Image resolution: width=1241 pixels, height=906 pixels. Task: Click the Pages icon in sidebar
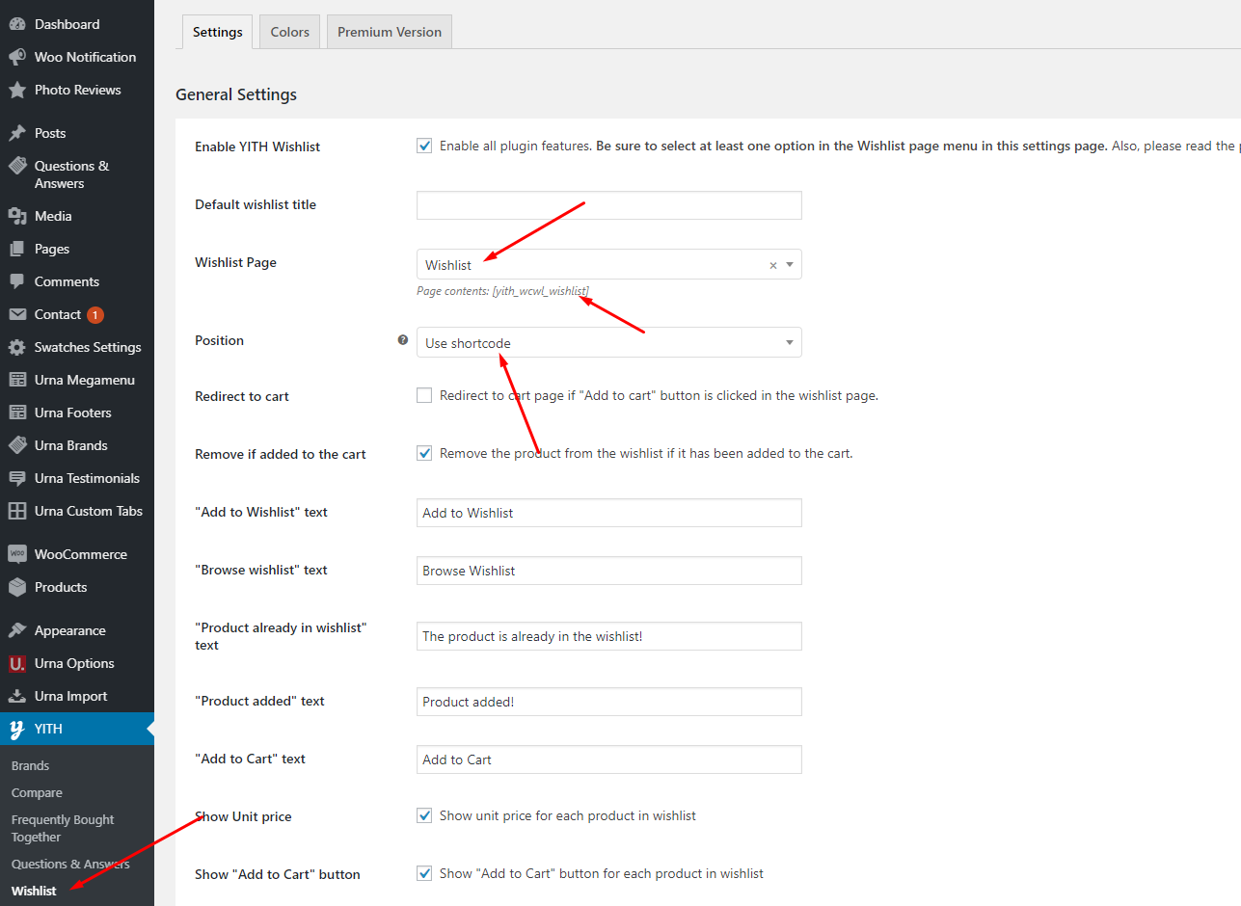pyautogui.click(x=17, y=249)
